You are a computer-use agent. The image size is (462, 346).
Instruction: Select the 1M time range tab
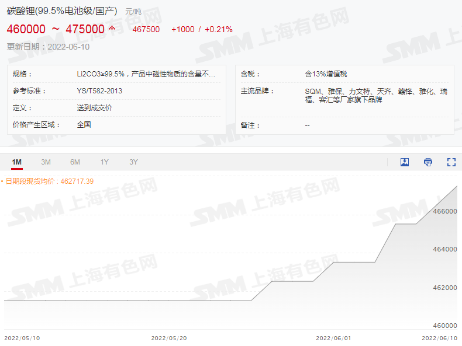16,162
